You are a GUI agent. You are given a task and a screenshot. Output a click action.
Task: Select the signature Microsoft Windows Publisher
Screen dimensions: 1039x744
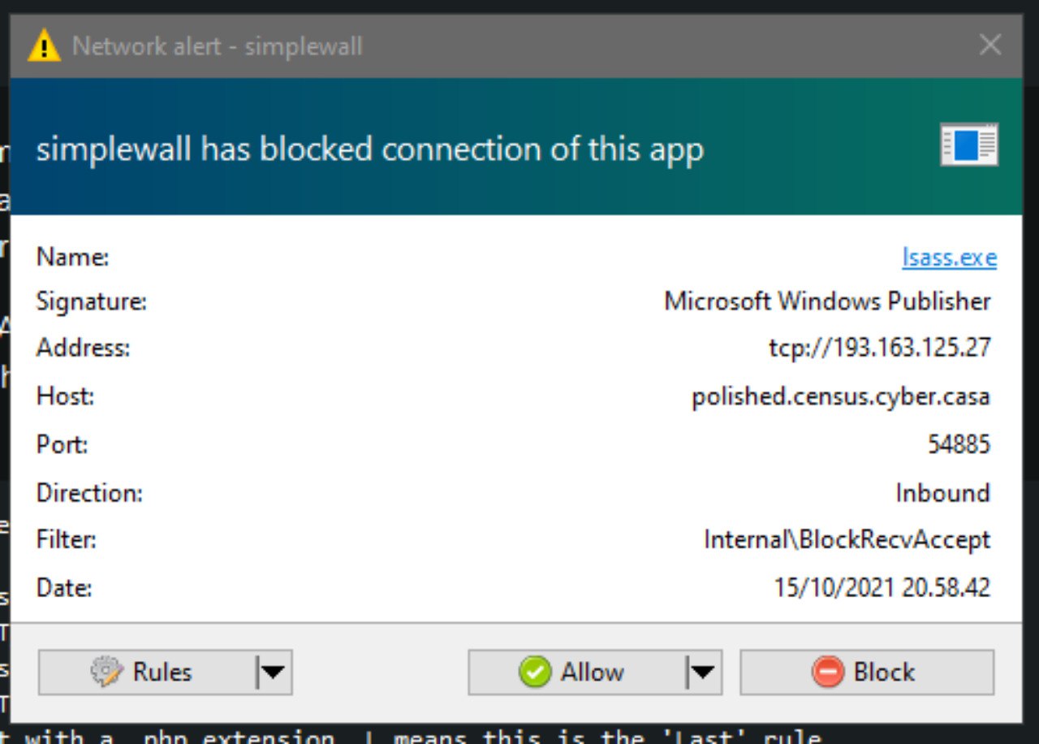coord(827,301)
